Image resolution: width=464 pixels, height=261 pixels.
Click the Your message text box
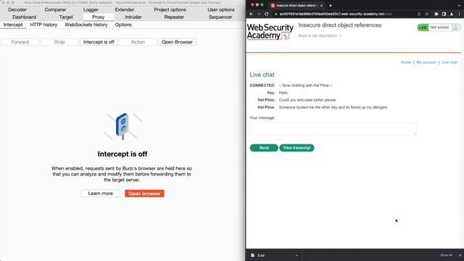333,129
